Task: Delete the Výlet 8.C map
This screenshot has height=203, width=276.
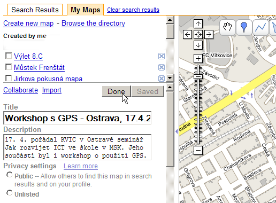Action: 162,56
